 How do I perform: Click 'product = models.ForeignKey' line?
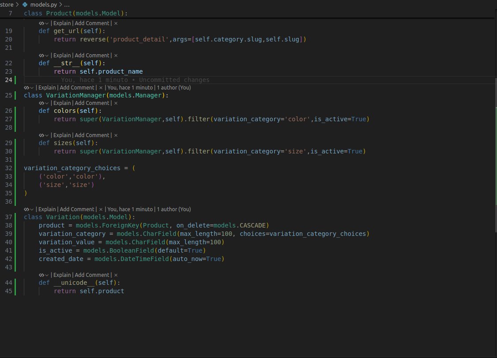click(154, 225)
